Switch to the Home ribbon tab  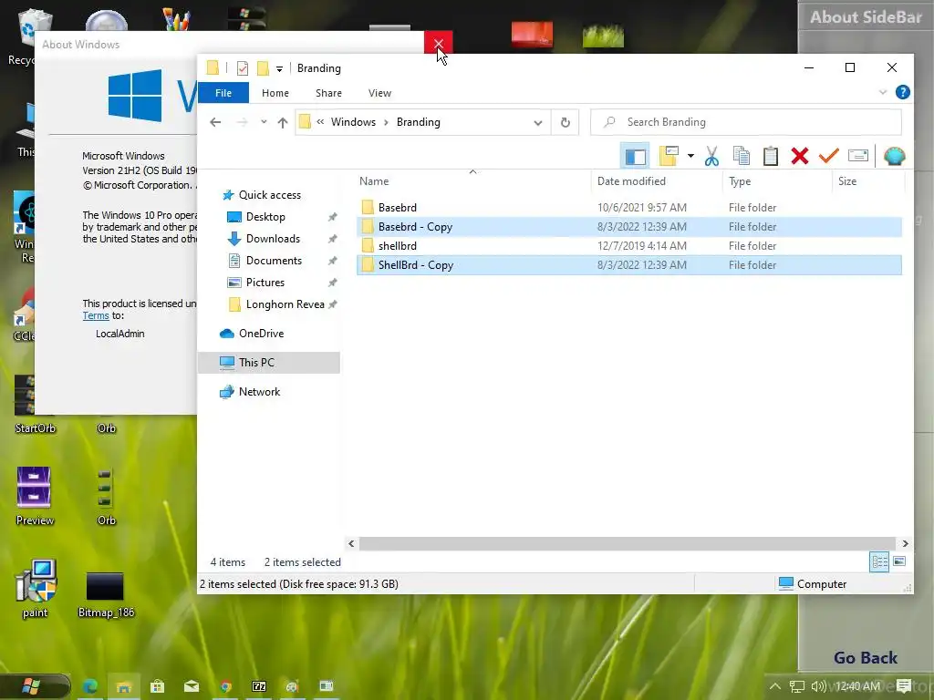[x=275, y=93]
